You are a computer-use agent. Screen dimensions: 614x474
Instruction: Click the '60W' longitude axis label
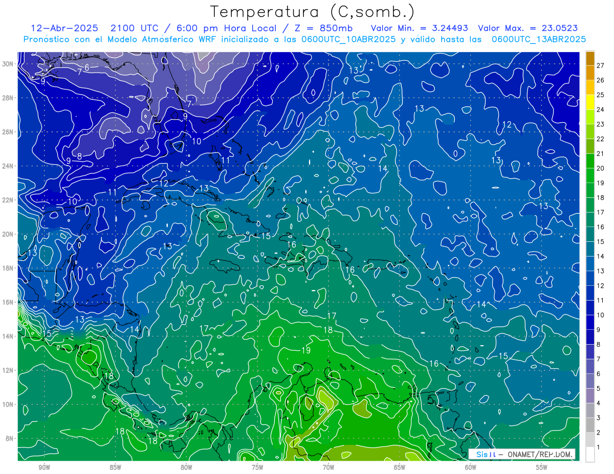pyautogui.click(x=471, y=467)
